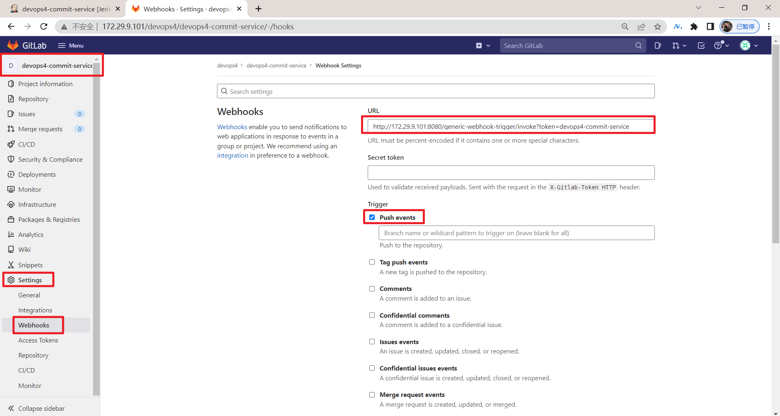Expand the Help question mark dropdown
780x416 pixels.
tap(721, 45)
